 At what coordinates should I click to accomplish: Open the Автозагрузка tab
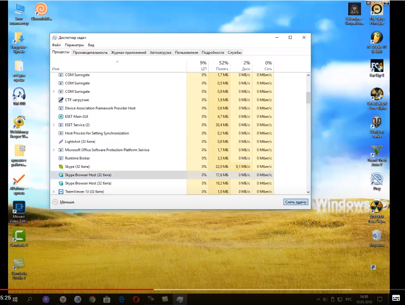click(160, 53)
